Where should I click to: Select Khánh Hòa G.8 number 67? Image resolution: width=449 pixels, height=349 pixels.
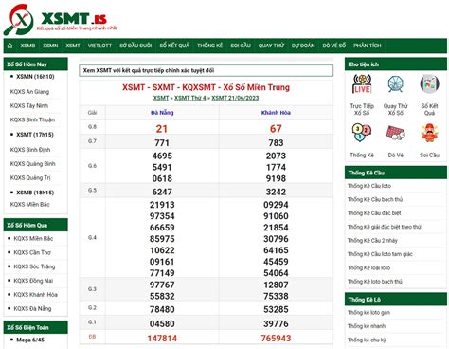click(276, 129)
